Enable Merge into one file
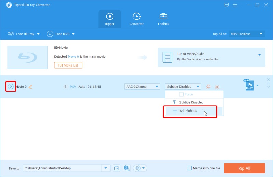 point(190,168)
